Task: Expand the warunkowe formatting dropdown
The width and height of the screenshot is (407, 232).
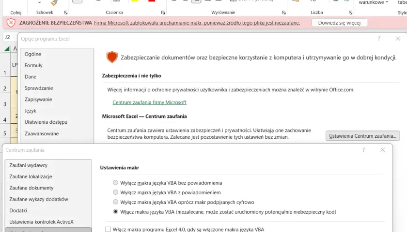Action: pos(387,2)
